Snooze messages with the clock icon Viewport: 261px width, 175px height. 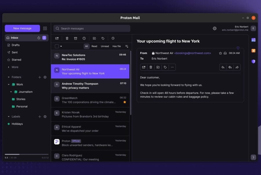(x=113, y=38)
